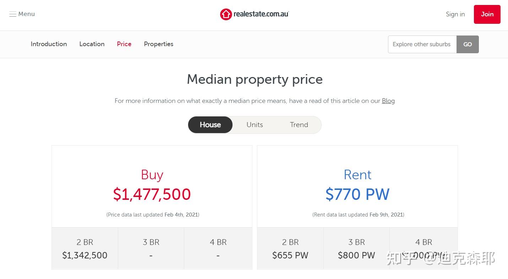This screenshot has width=508, height=279.
Task: Click the GO search button
Action: pos(468,44)
